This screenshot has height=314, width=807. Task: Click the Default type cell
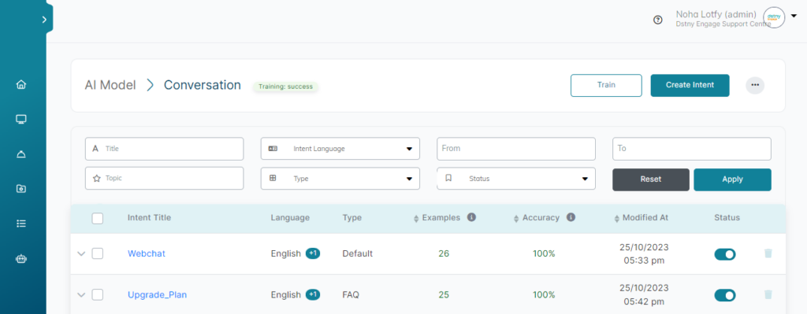(x=358, y=254)
